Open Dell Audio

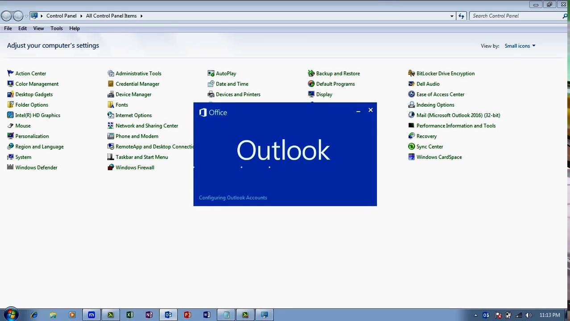[x=424, y=84]
